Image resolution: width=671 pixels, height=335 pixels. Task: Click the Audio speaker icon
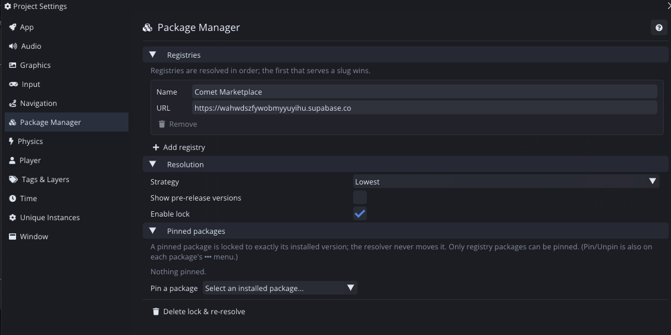click(x=13, y=46)
